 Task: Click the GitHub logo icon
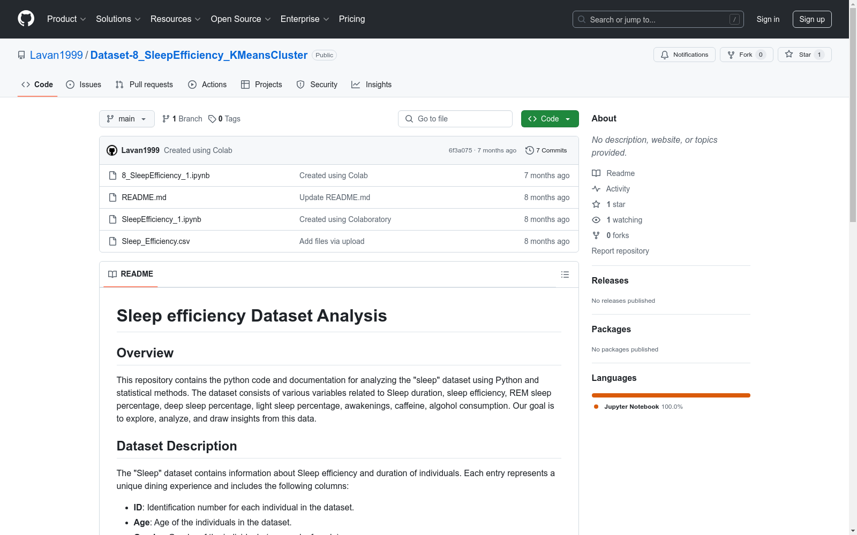[x=26, y=19]
